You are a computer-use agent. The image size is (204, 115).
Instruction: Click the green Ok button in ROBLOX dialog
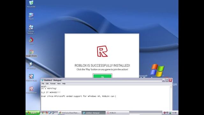[102, 76]
